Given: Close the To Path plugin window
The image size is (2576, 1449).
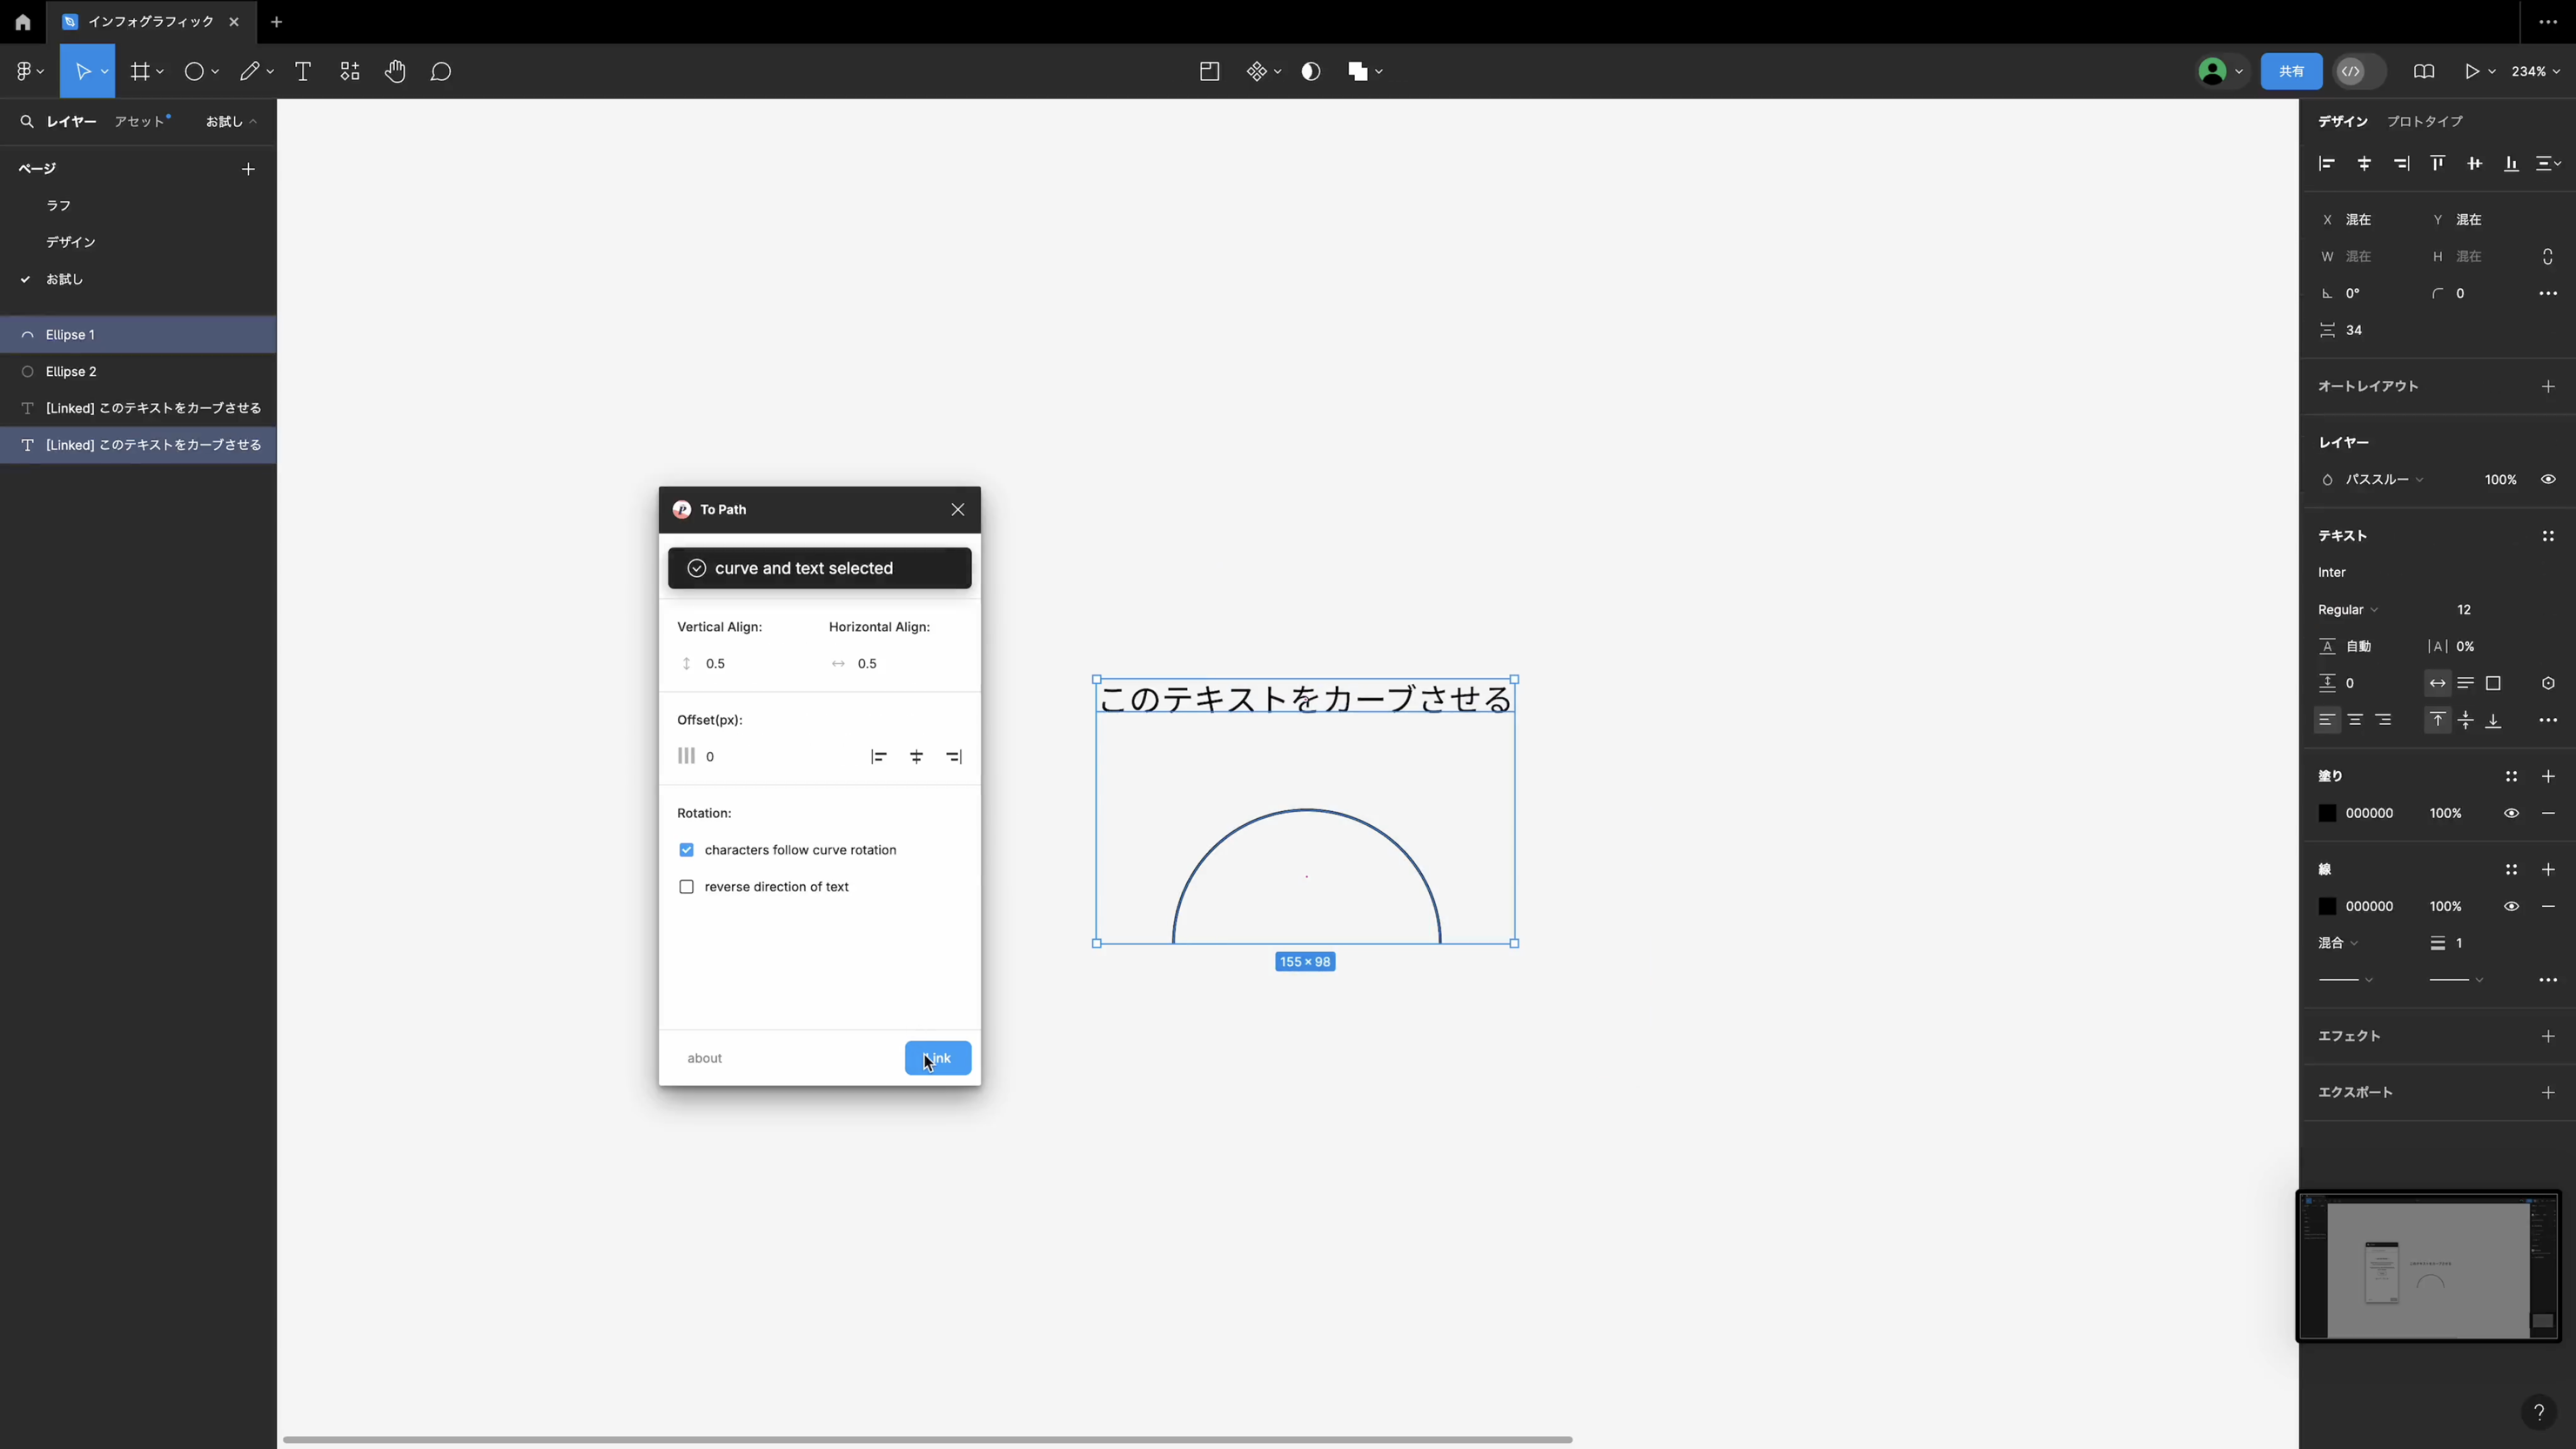Looking at the screenshot, I should (957, 509).
